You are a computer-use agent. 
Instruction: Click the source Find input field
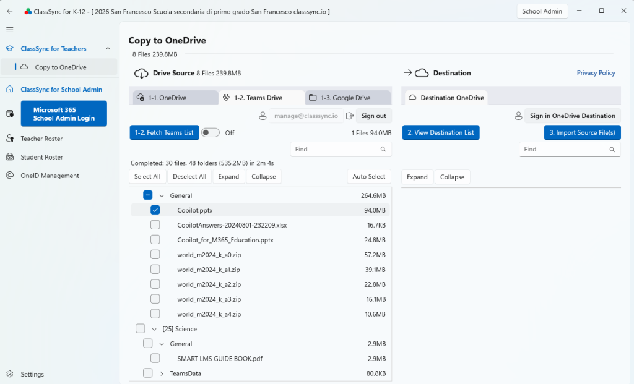341,149
